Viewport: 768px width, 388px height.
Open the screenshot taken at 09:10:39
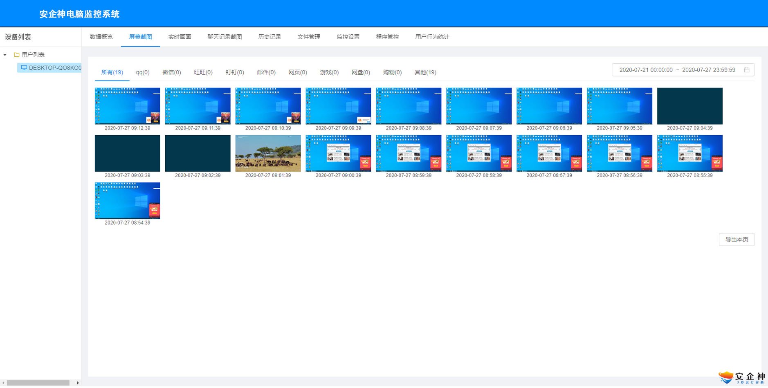[268, 106]
